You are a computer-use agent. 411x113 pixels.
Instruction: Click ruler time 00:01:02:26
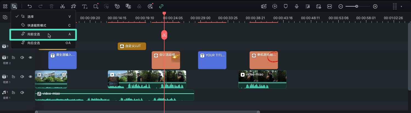(x=393, y=18)
